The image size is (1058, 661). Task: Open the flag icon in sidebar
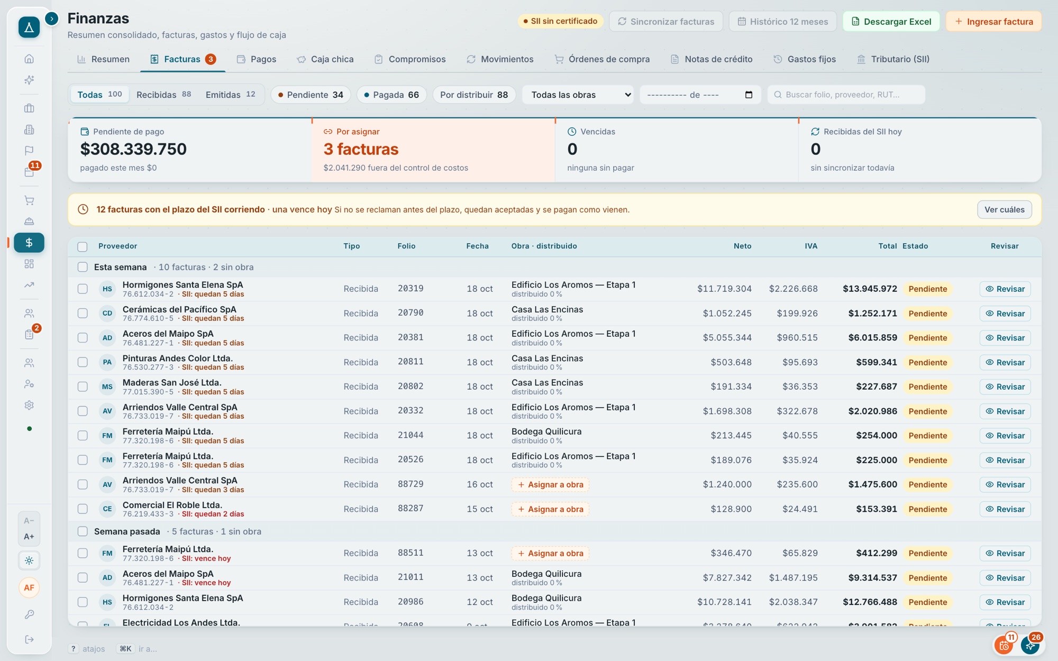(29, 151)
